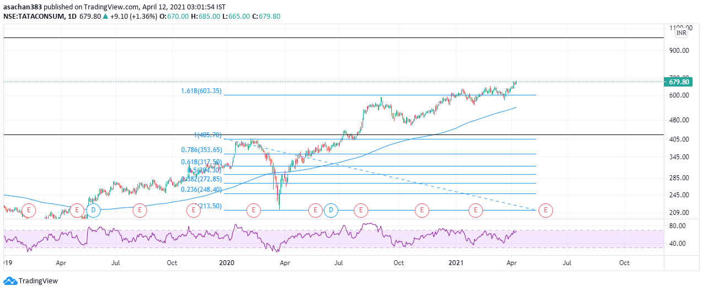Click the E marker between Jul and Oct 2019
703x291 pixels.
[x=140, y=210]
